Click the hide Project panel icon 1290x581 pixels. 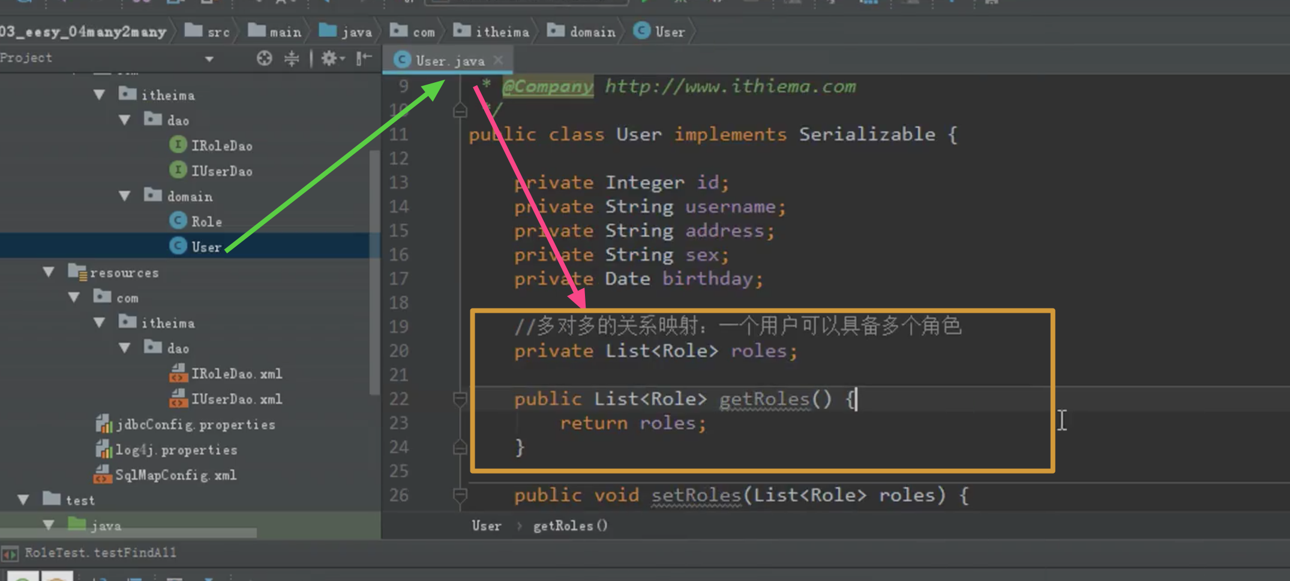[364, 58]
